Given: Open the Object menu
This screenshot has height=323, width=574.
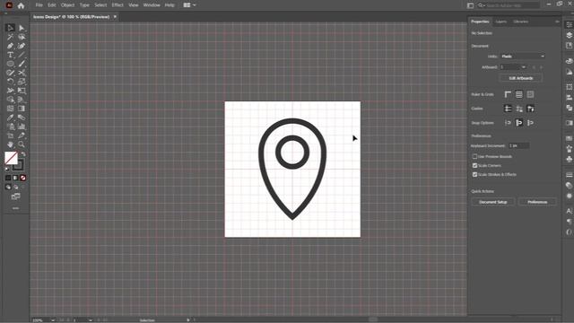Looking at the screenshot, I should (x=67, y=5).
